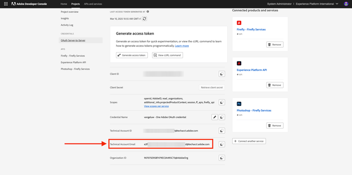This screenshot has width=352, height=175.
Task: Click Connect another service
Action: [x=249, y=141]
